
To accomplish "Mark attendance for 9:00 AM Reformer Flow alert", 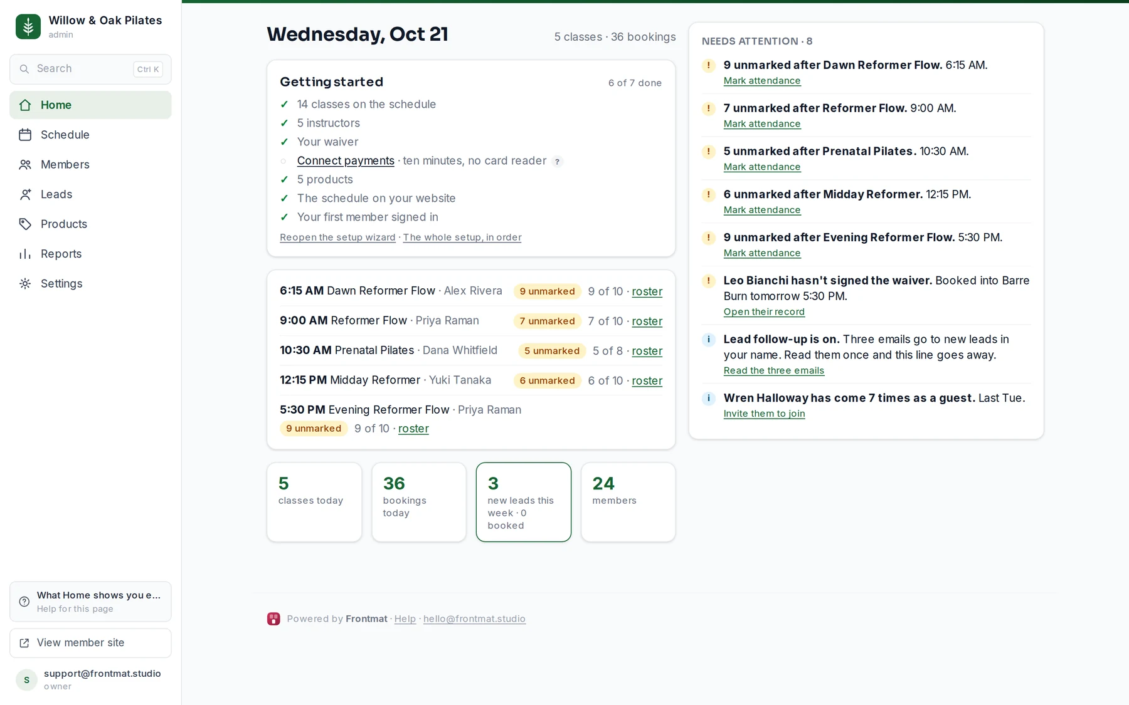I will [762, 123].
